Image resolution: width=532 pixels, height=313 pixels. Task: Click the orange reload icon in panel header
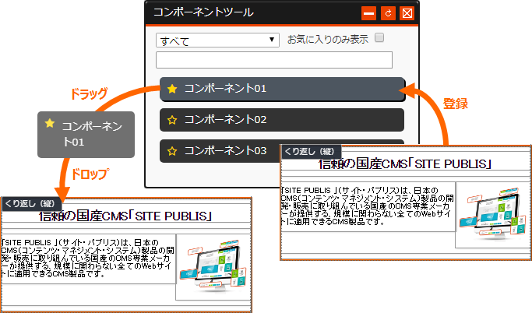(388, 13)
